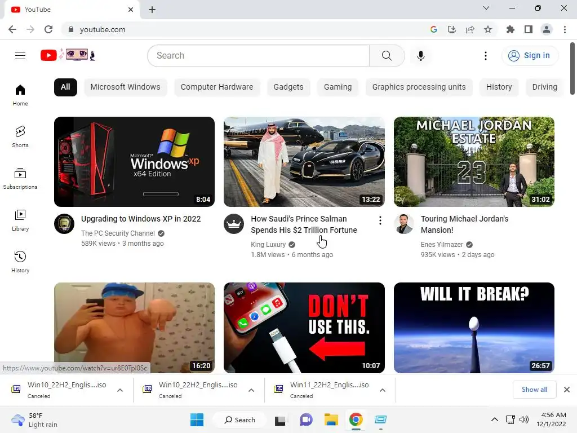Reload the page
Image resolution: width=577 pixels, height=433 pixels.
pyautogui.click(x=48, y=29)
